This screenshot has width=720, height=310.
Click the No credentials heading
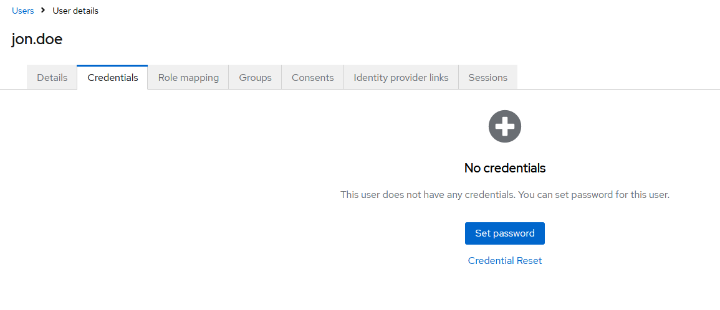click(x=505, y=168)
